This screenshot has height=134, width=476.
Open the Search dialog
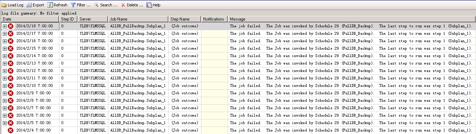[106, 5]
